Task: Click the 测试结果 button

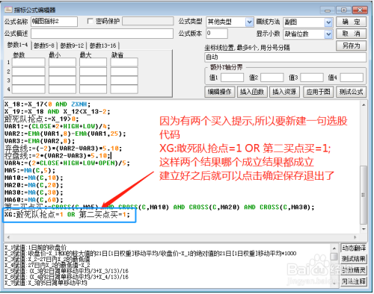Action: tap(354, 259)
